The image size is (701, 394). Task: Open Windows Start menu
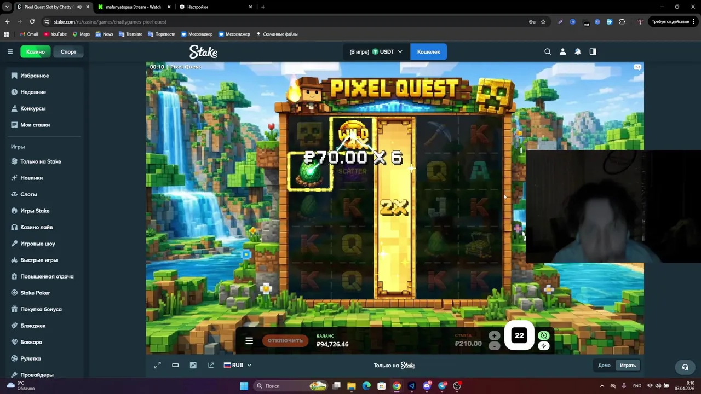tap(244, 386)
